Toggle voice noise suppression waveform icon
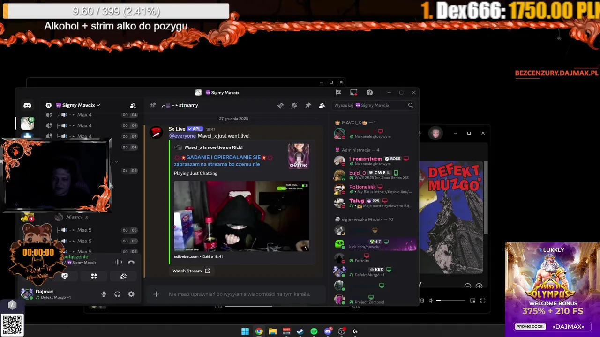Screen dimensions: 600x337 pos(119,262)
